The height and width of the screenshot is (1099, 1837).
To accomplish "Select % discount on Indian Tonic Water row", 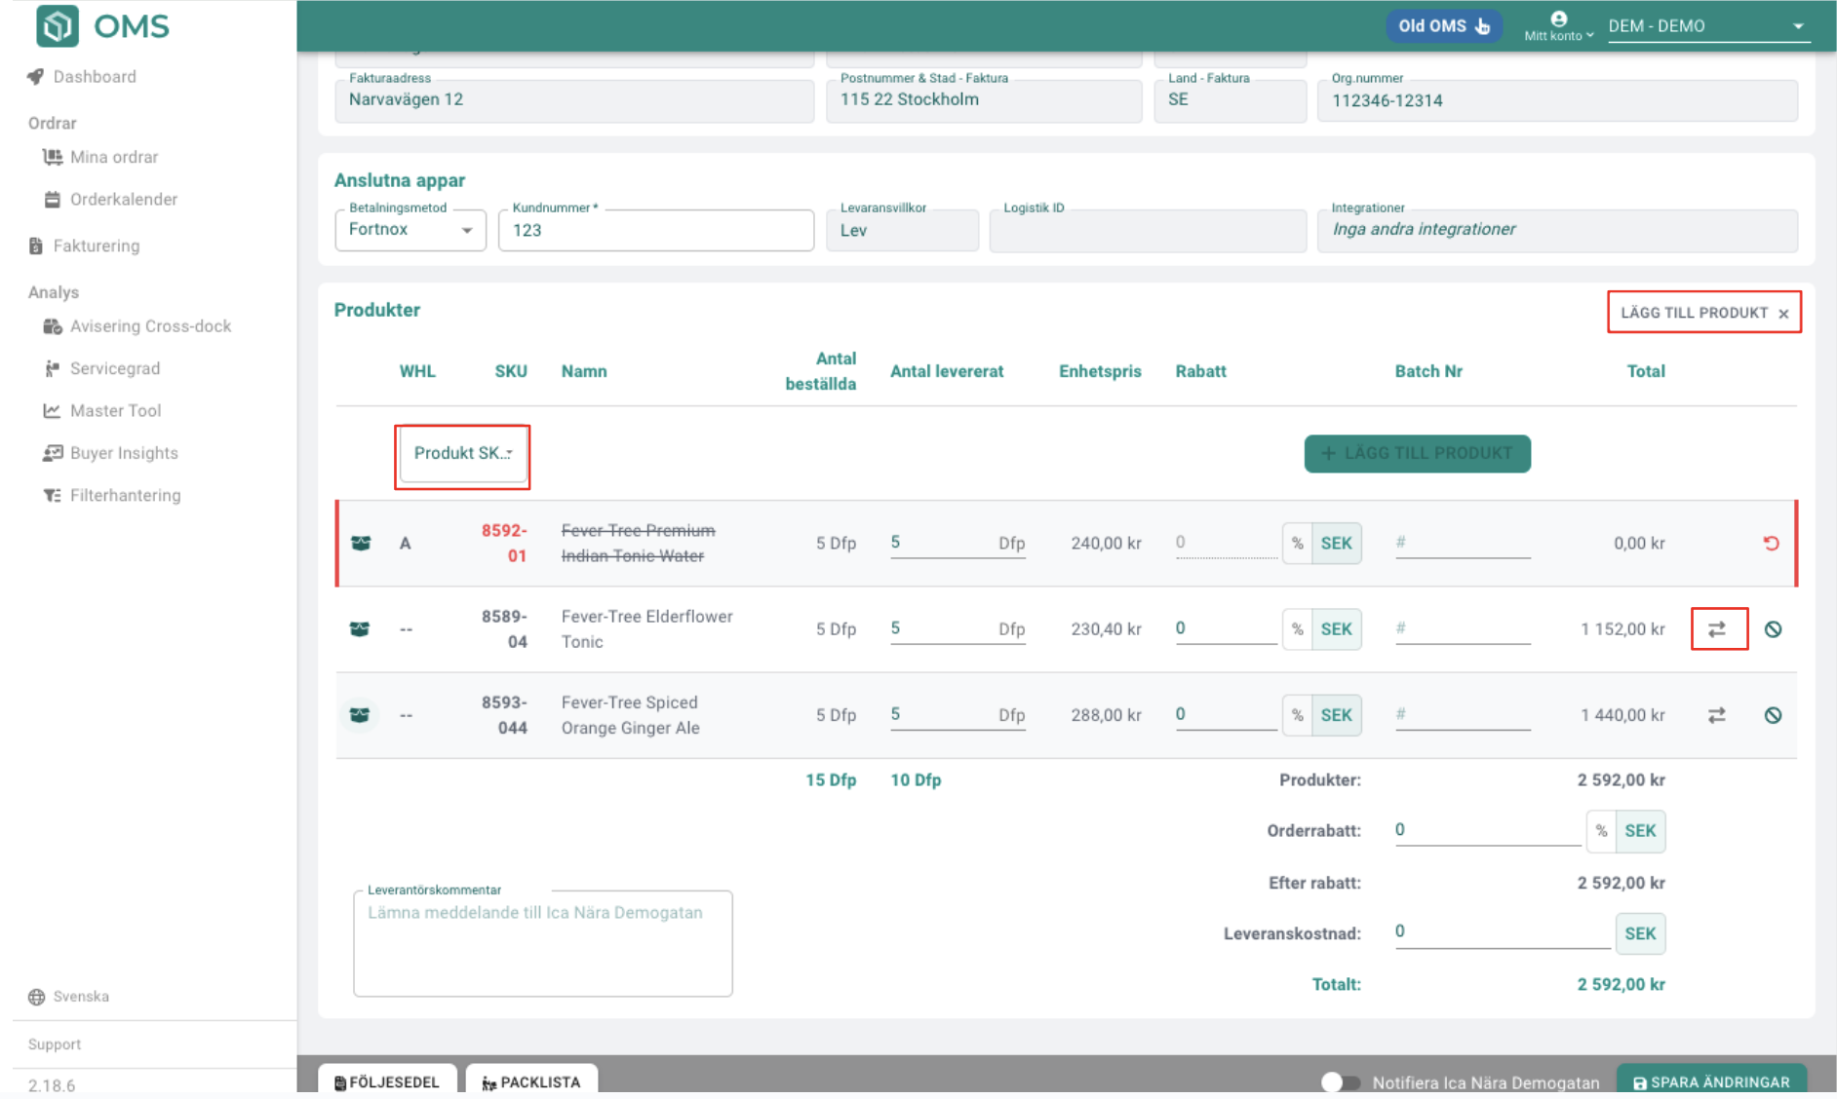I will [1298, 544].
